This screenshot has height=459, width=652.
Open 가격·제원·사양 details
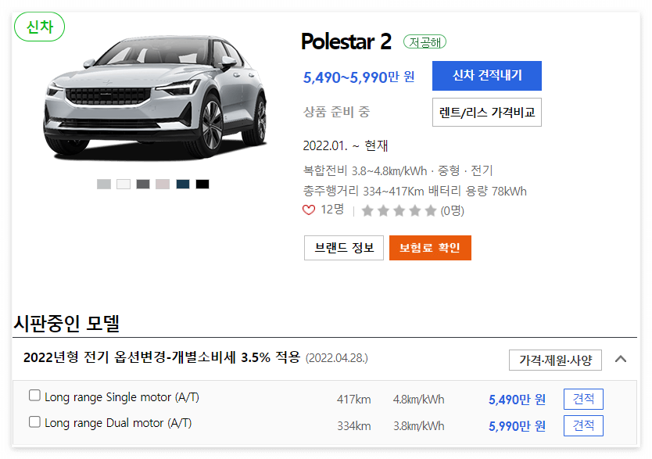pos(555,360)
